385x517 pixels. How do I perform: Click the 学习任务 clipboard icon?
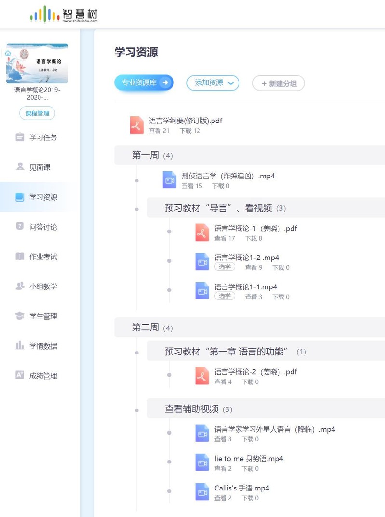tap(20, 137)
